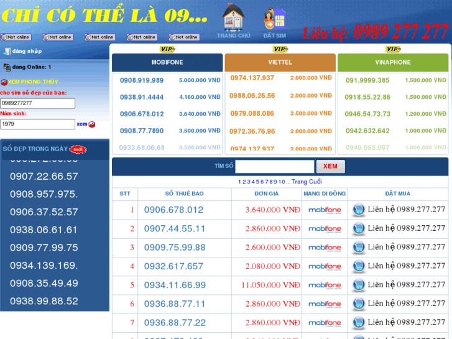Jump to Trang Cuối last page

tap(307, 182)
